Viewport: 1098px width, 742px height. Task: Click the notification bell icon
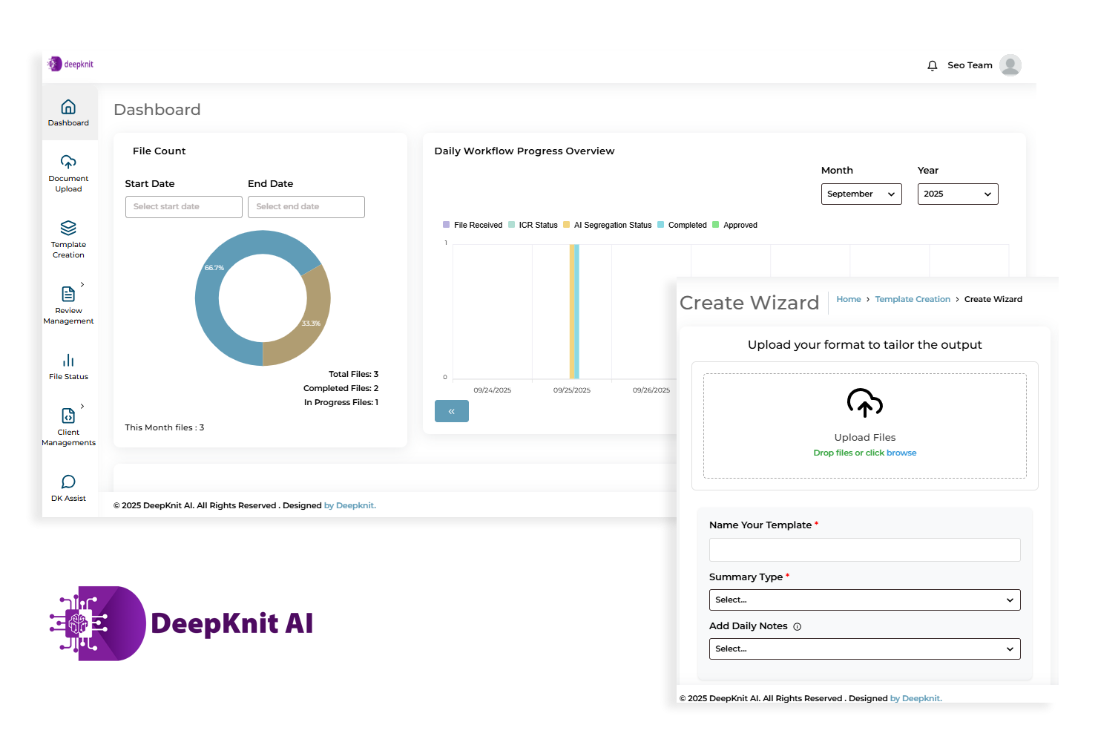(933, 65)
